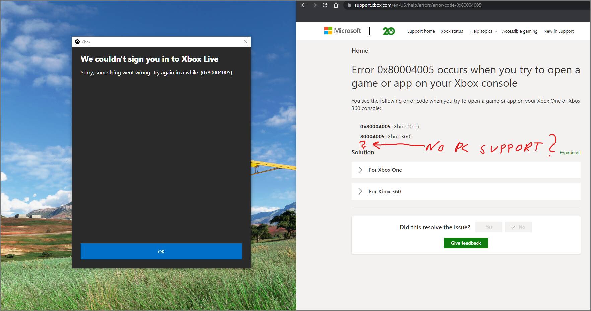This screenshot has width=591, height=311.
Task: Answer Yes to issue resolved question
Action: pyautogui.click(x=489, y=227)
